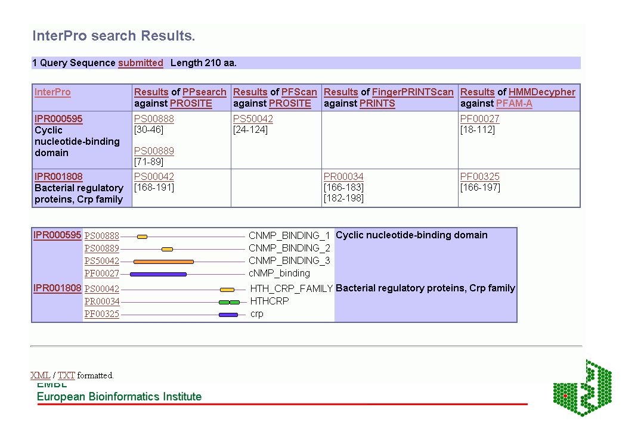Image resolution: width=644 pixels, height=429 pixels.
Task: Open the PRINTS database link
Action: (x=377, y=104)
